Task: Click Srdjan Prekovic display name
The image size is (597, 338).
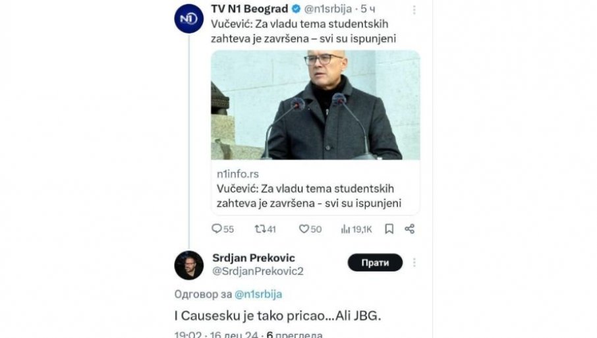Action: click(x=254, y=257)
